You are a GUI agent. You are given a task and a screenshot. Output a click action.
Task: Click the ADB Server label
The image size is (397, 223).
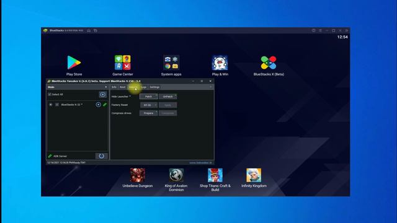[60, 156]
